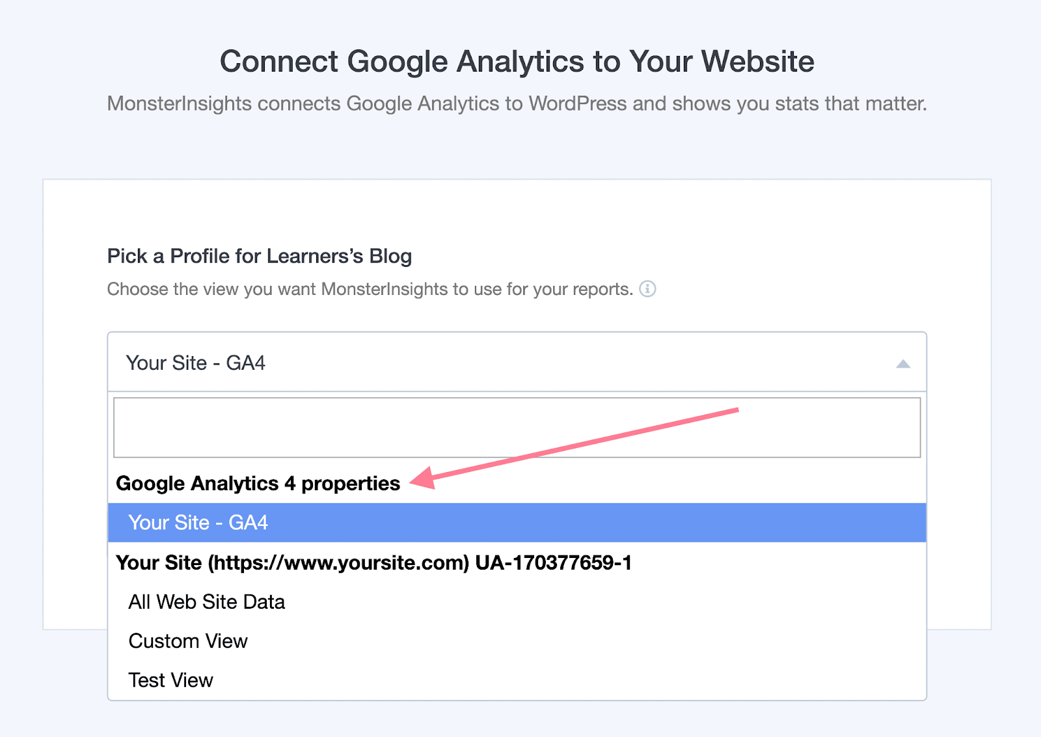The height and width of the screenshot is (737, 1041).
Task: Click the info icon beside the description
Action: pos(647,288)
